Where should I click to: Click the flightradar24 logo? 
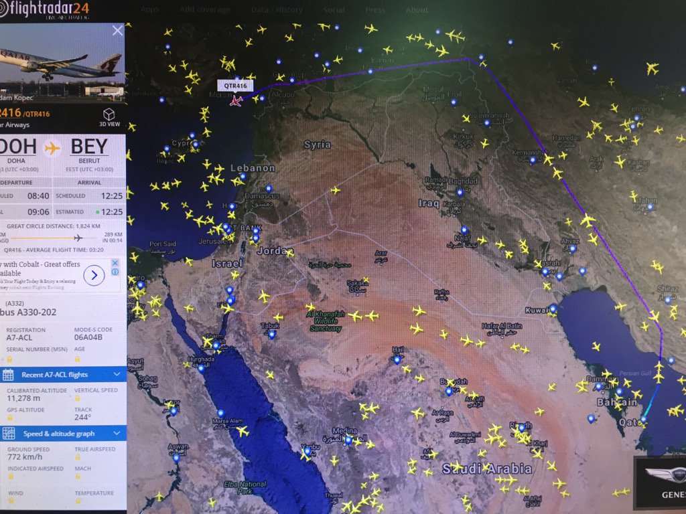coord(44,9)
